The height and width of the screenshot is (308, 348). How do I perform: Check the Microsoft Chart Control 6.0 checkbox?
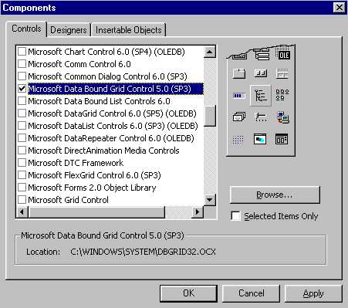point(22,52)
